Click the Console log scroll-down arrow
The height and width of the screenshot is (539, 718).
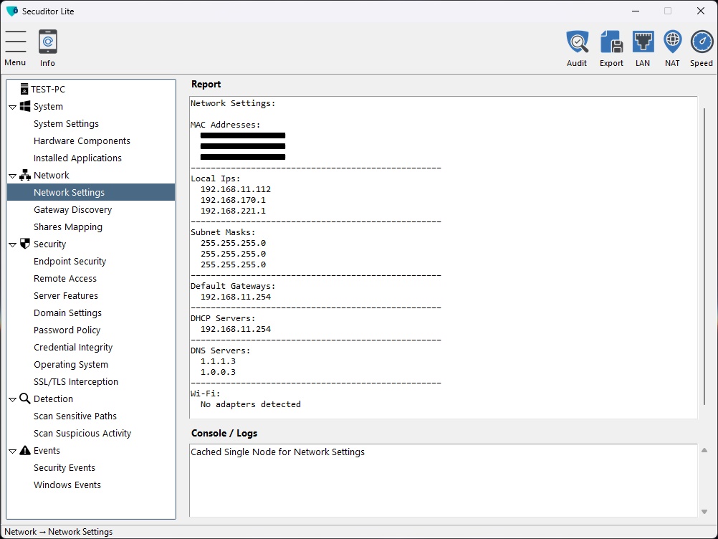pyautogui.click(x=704, y=512)
